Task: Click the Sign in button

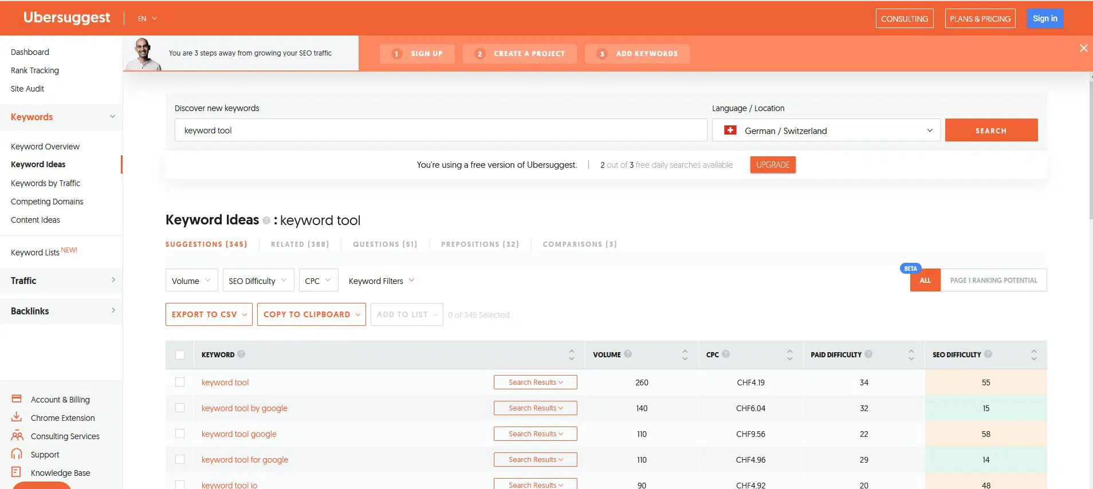Action: (x=1045, y=18)
